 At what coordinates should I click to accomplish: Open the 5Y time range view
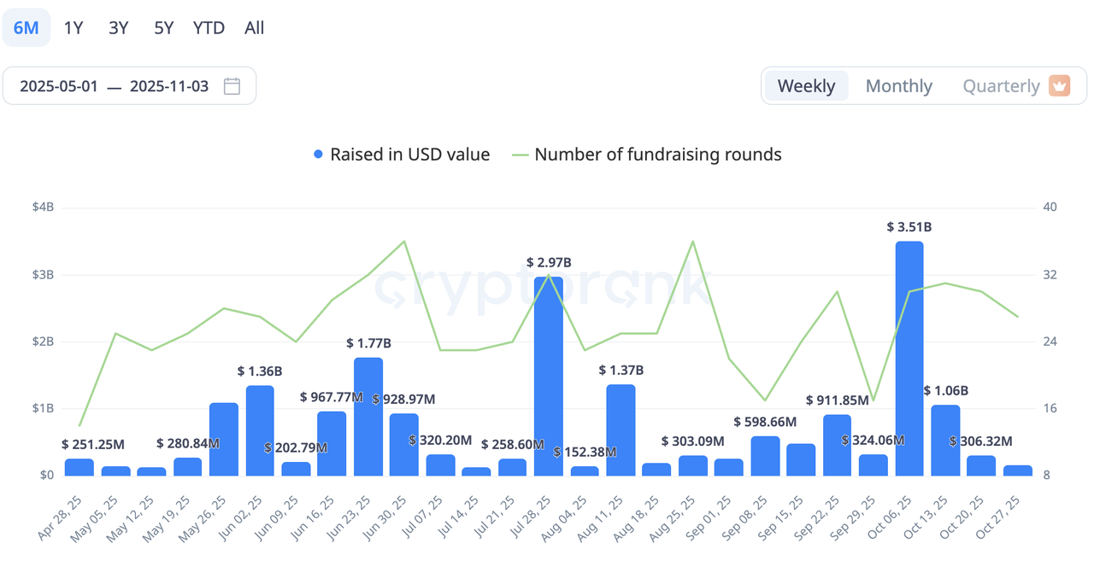(163, 27)
